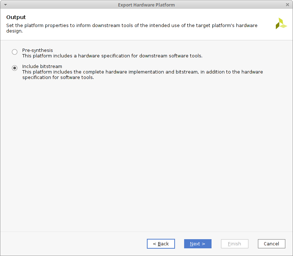Click the Export Hardware Platform window title

click(x=146, y=5)
